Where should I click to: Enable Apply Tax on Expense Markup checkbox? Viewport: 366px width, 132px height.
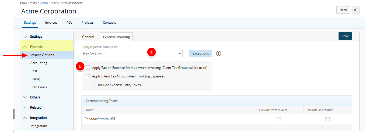coord(88,68)
